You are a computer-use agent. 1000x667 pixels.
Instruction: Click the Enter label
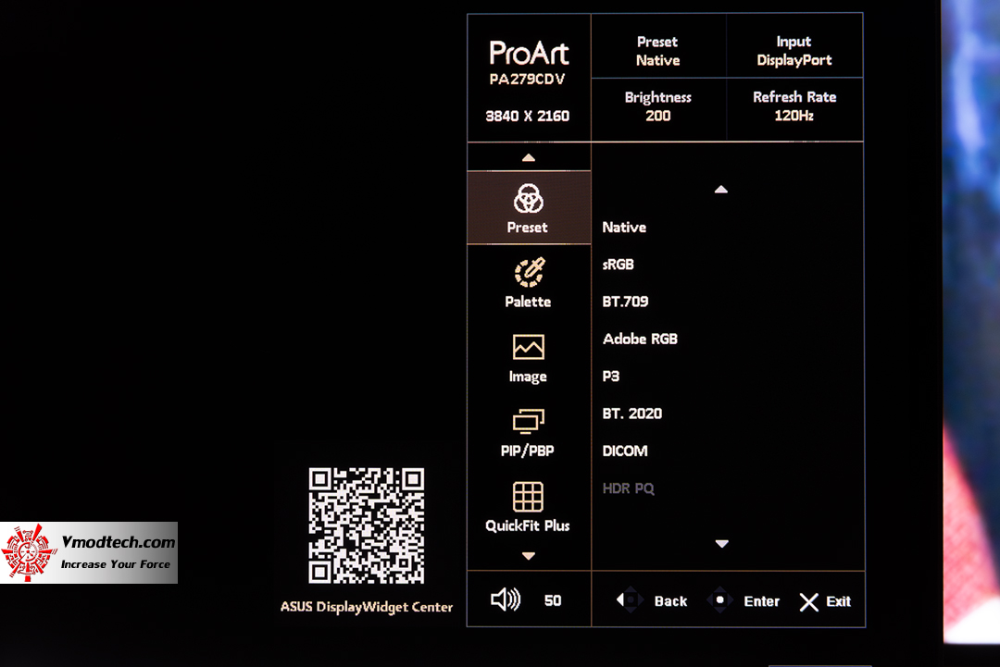coord(761,601)
